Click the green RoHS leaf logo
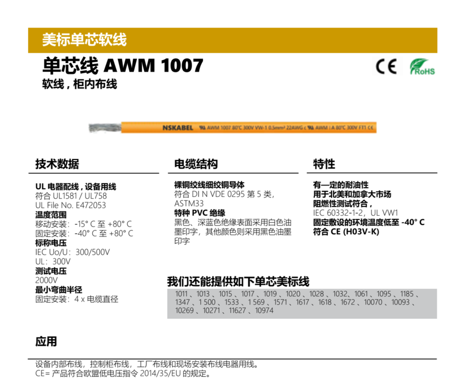 point(422,66)
